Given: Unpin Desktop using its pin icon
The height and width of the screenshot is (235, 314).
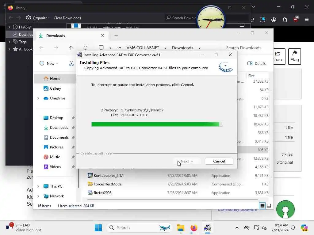Looking at the screenshot, I should 73,118.
